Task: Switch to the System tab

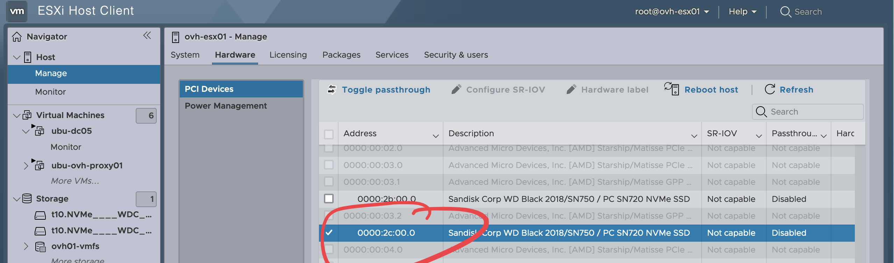Action: tap(185, 55)
